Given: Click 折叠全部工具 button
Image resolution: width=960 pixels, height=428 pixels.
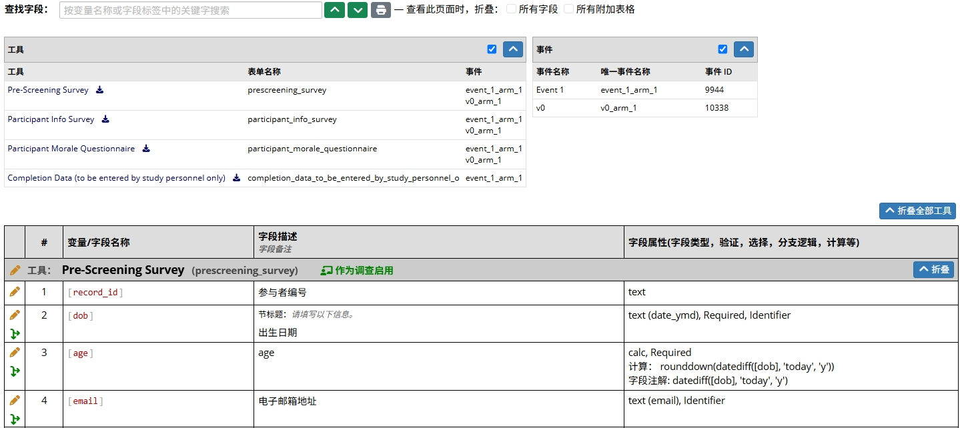Looking at the screenshot, I should [917, 211].
